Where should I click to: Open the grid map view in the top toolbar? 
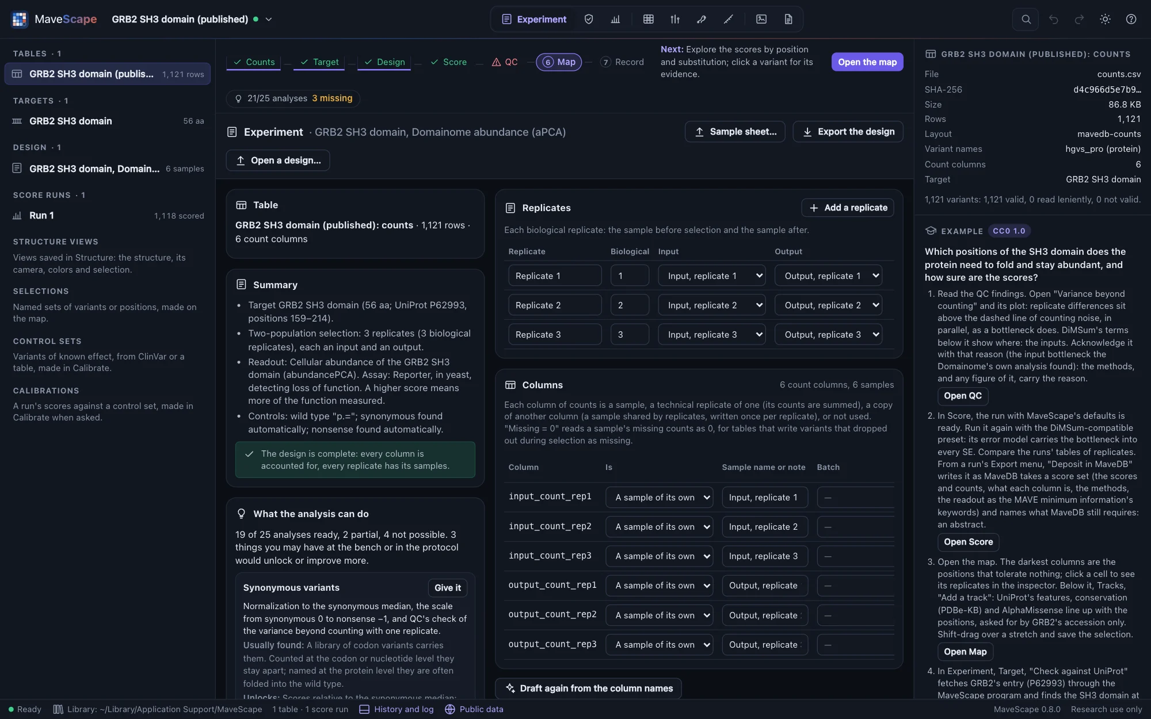point(649,19)
